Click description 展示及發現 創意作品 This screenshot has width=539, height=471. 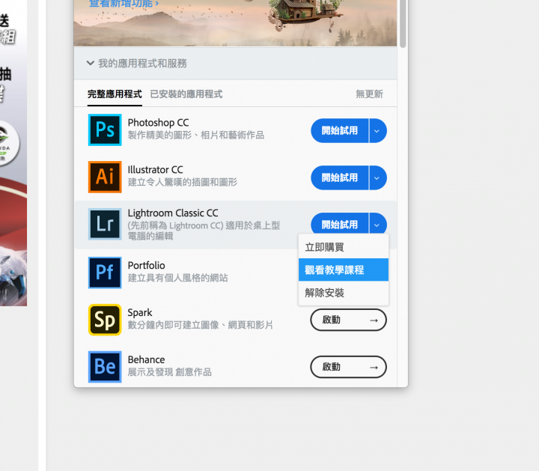(169, 372)
